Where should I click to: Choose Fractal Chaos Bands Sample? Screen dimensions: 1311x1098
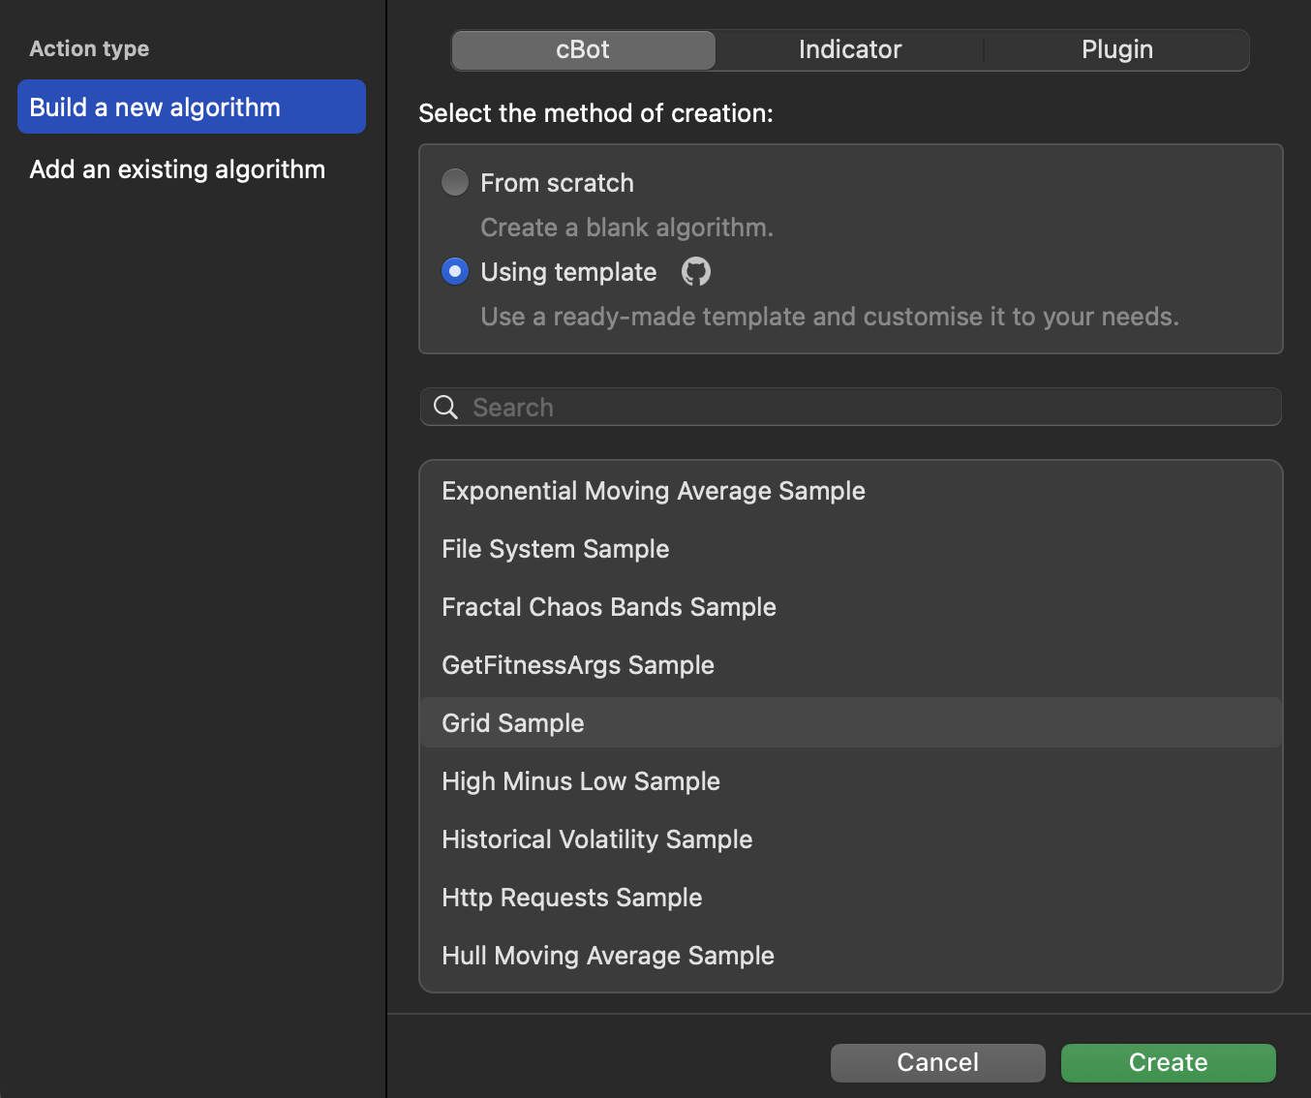click(x=609, y=607)
